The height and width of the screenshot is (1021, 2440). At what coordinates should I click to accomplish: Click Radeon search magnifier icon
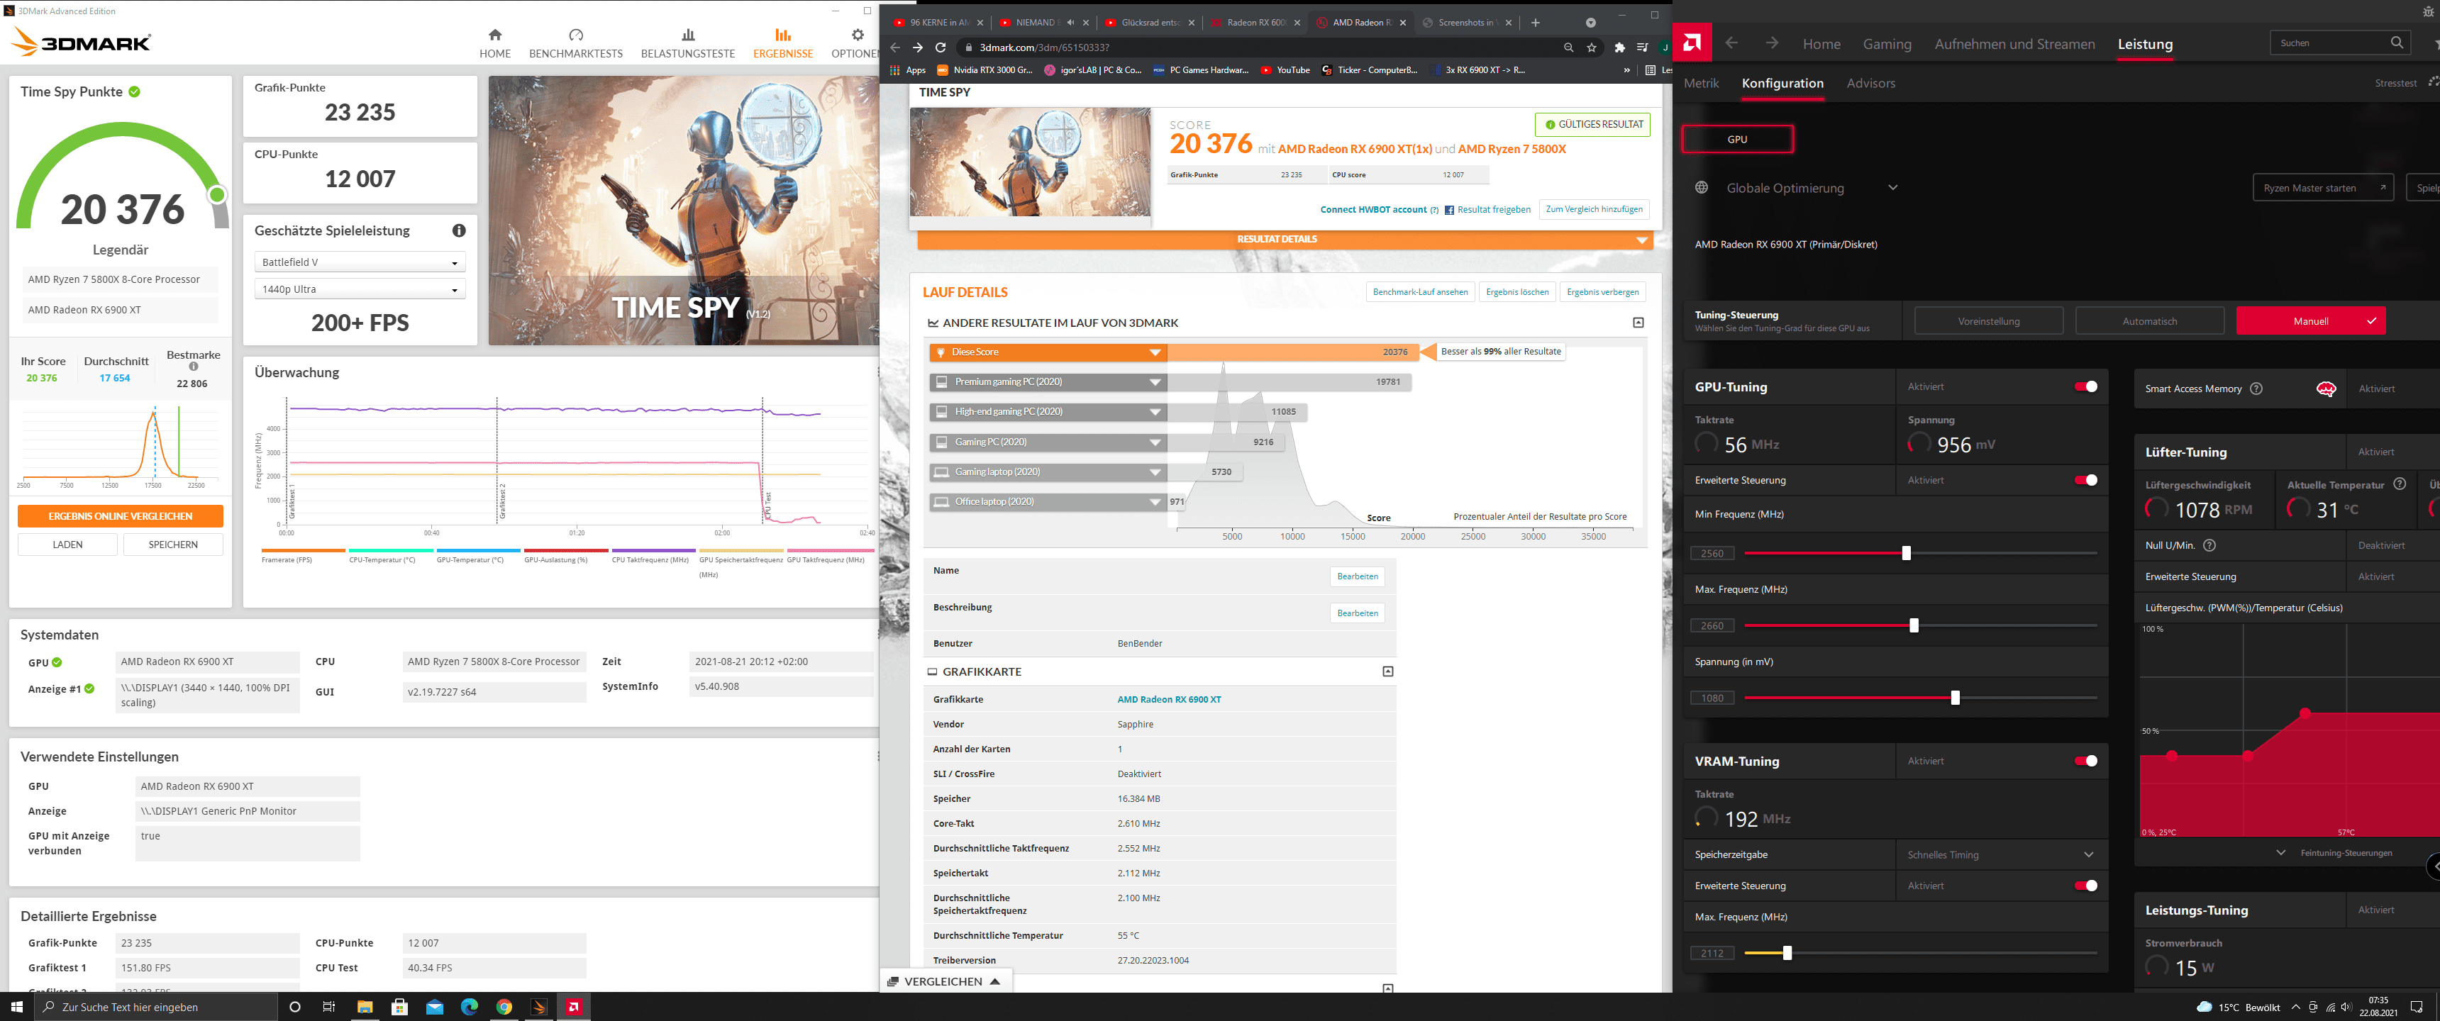click(2397, 43)
